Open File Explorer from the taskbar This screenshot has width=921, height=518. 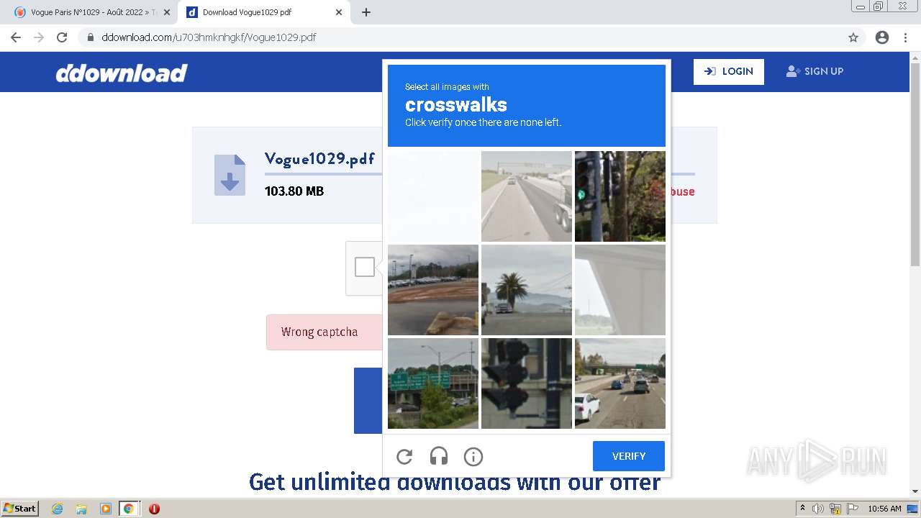(81, 509)
